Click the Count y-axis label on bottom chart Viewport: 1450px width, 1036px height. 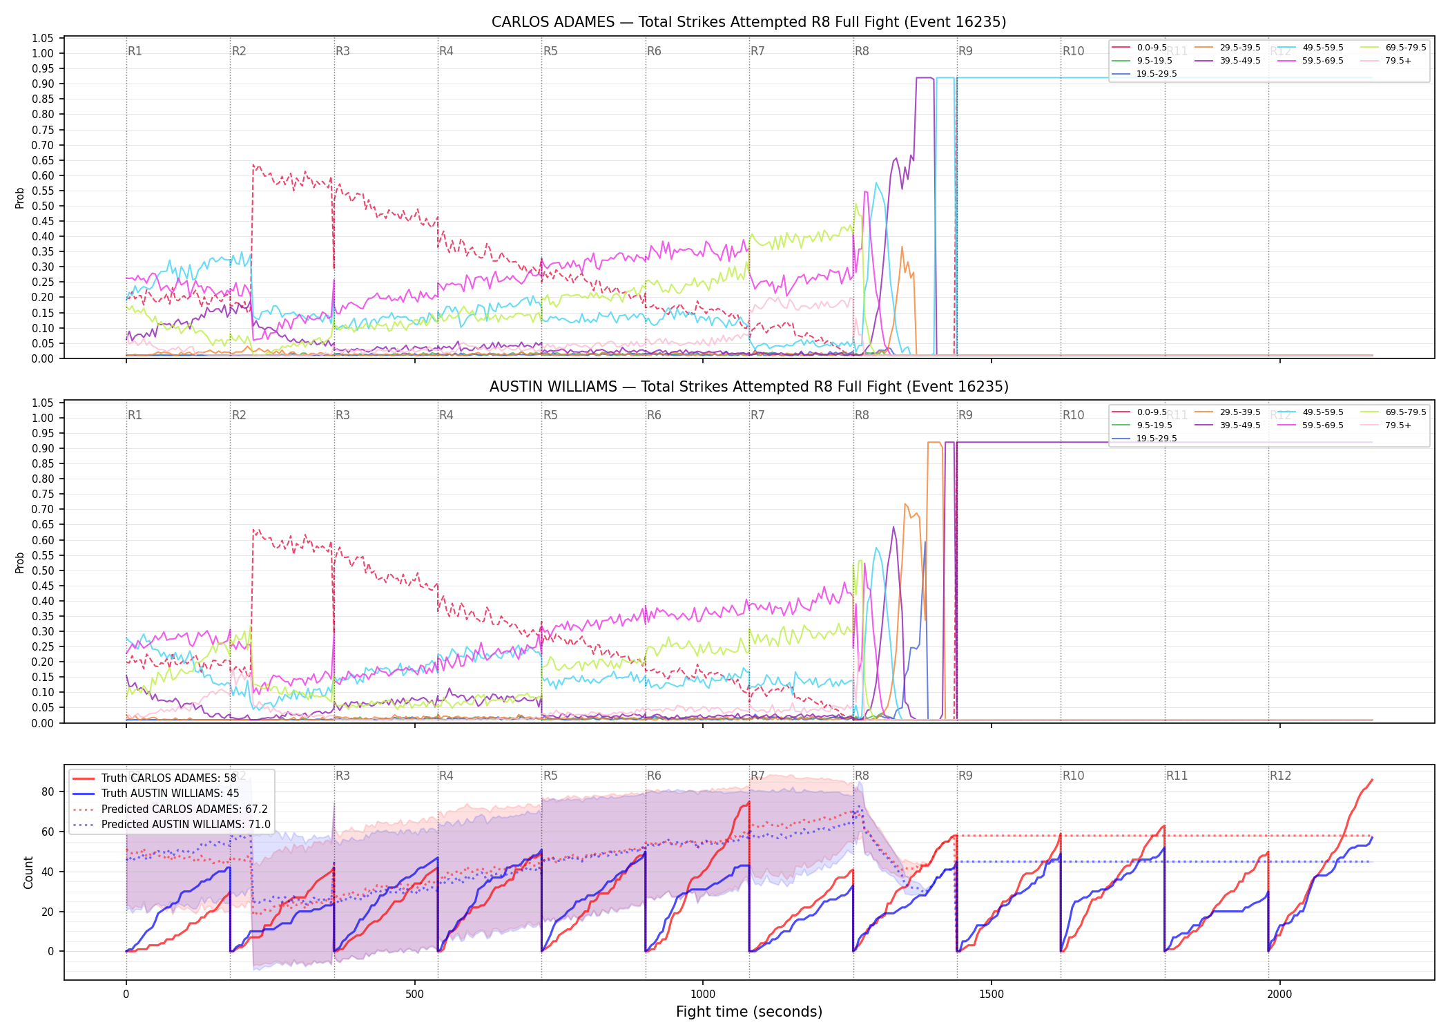point(28,872)
